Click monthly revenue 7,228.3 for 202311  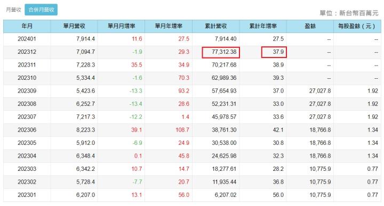(85, 65)
